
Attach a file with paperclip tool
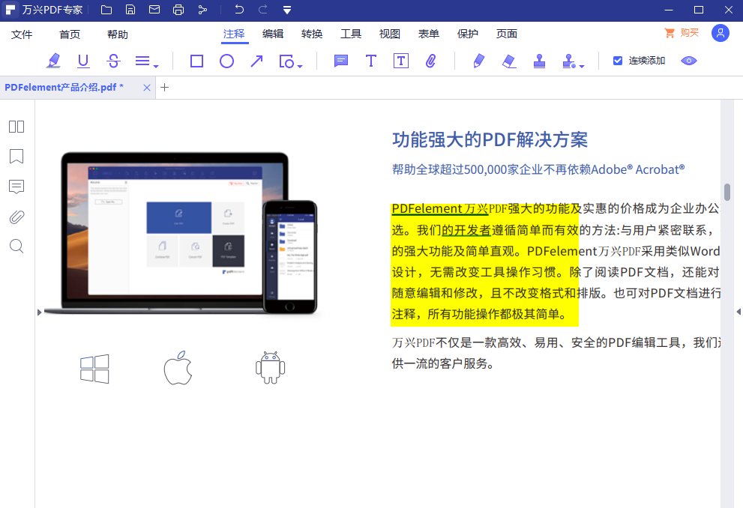431,61
